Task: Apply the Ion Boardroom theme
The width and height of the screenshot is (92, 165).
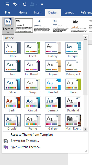Action: tap(33, 68)
